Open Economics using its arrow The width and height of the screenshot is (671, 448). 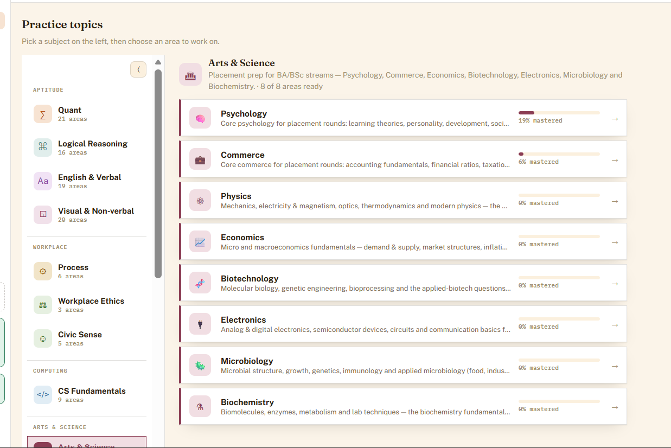click(615, 242)
